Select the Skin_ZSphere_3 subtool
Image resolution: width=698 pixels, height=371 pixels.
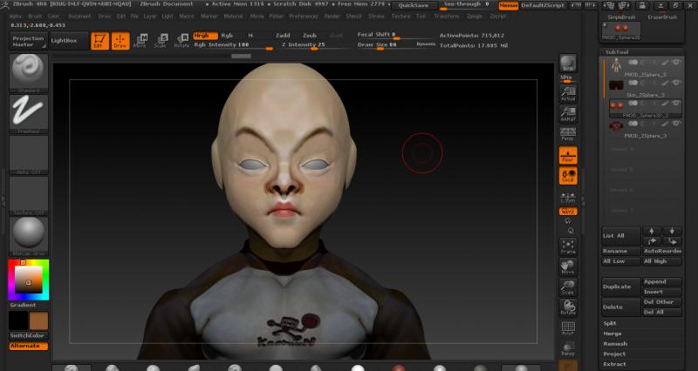pos(644,88)
